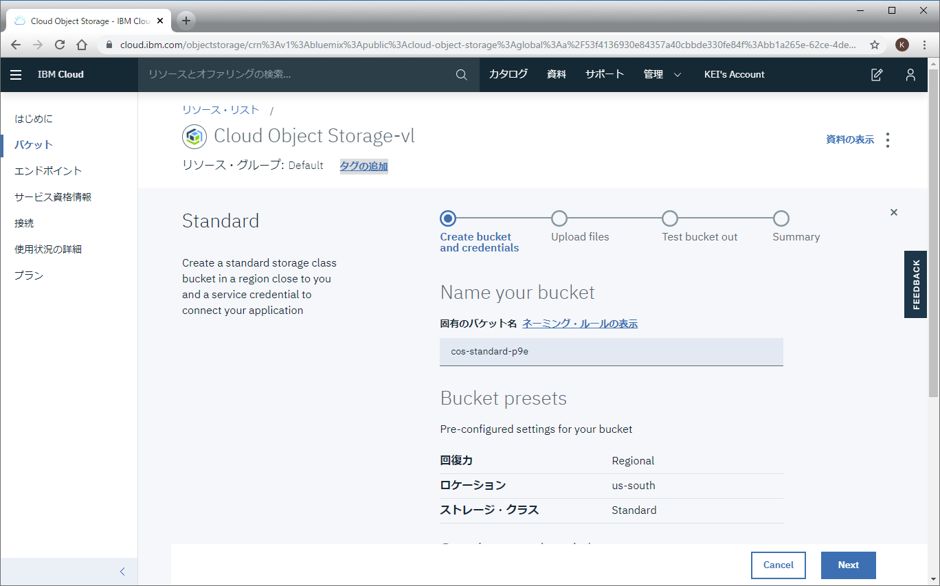Screen dimensions: 940x586
Task: Click the Next button
Action: click(x=849, y=565)
